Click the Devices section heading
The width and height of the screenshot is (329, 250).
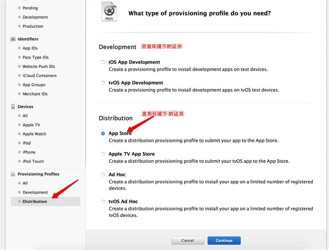point(26,107)
